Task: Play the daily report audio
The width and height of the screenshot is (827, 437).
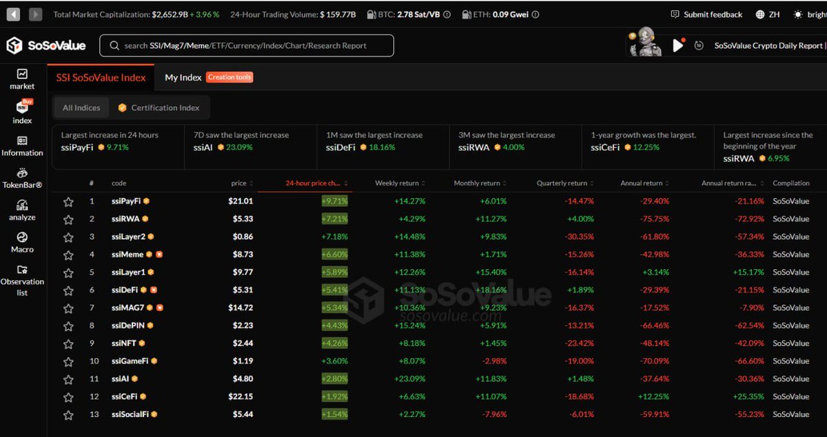Action: [x=678, y=45]
